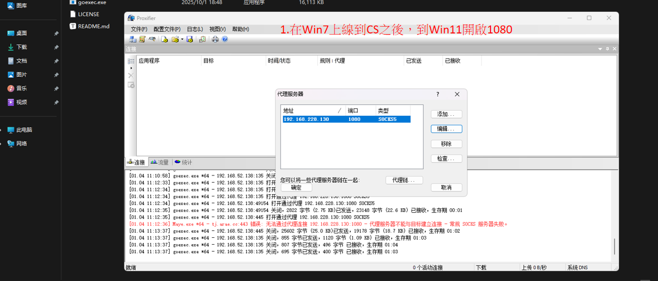Image resolution: width=658 pixels, height=281 pixels.
Task: Click 已接收 column header
Action: tap(462, 61)
